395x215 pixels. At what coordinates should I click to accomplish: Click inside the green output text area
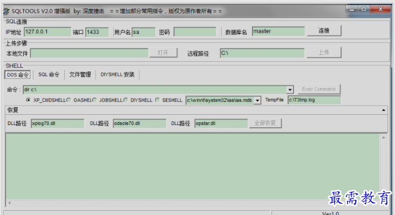(193, 167)
